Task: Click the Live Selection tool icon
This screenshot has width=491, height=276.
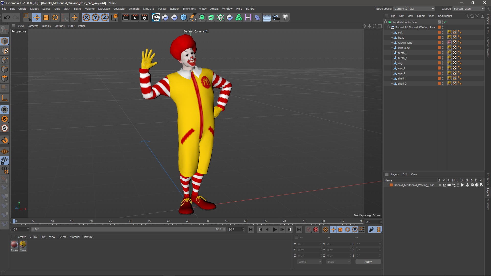Action: (27, 17)
